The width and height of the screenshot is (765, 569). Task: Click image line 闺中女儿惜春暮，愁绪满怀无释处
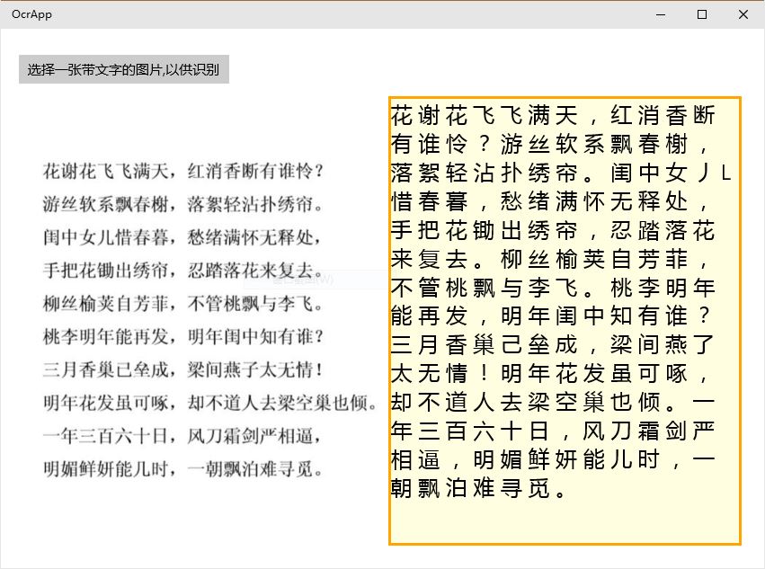click(182, 237)
